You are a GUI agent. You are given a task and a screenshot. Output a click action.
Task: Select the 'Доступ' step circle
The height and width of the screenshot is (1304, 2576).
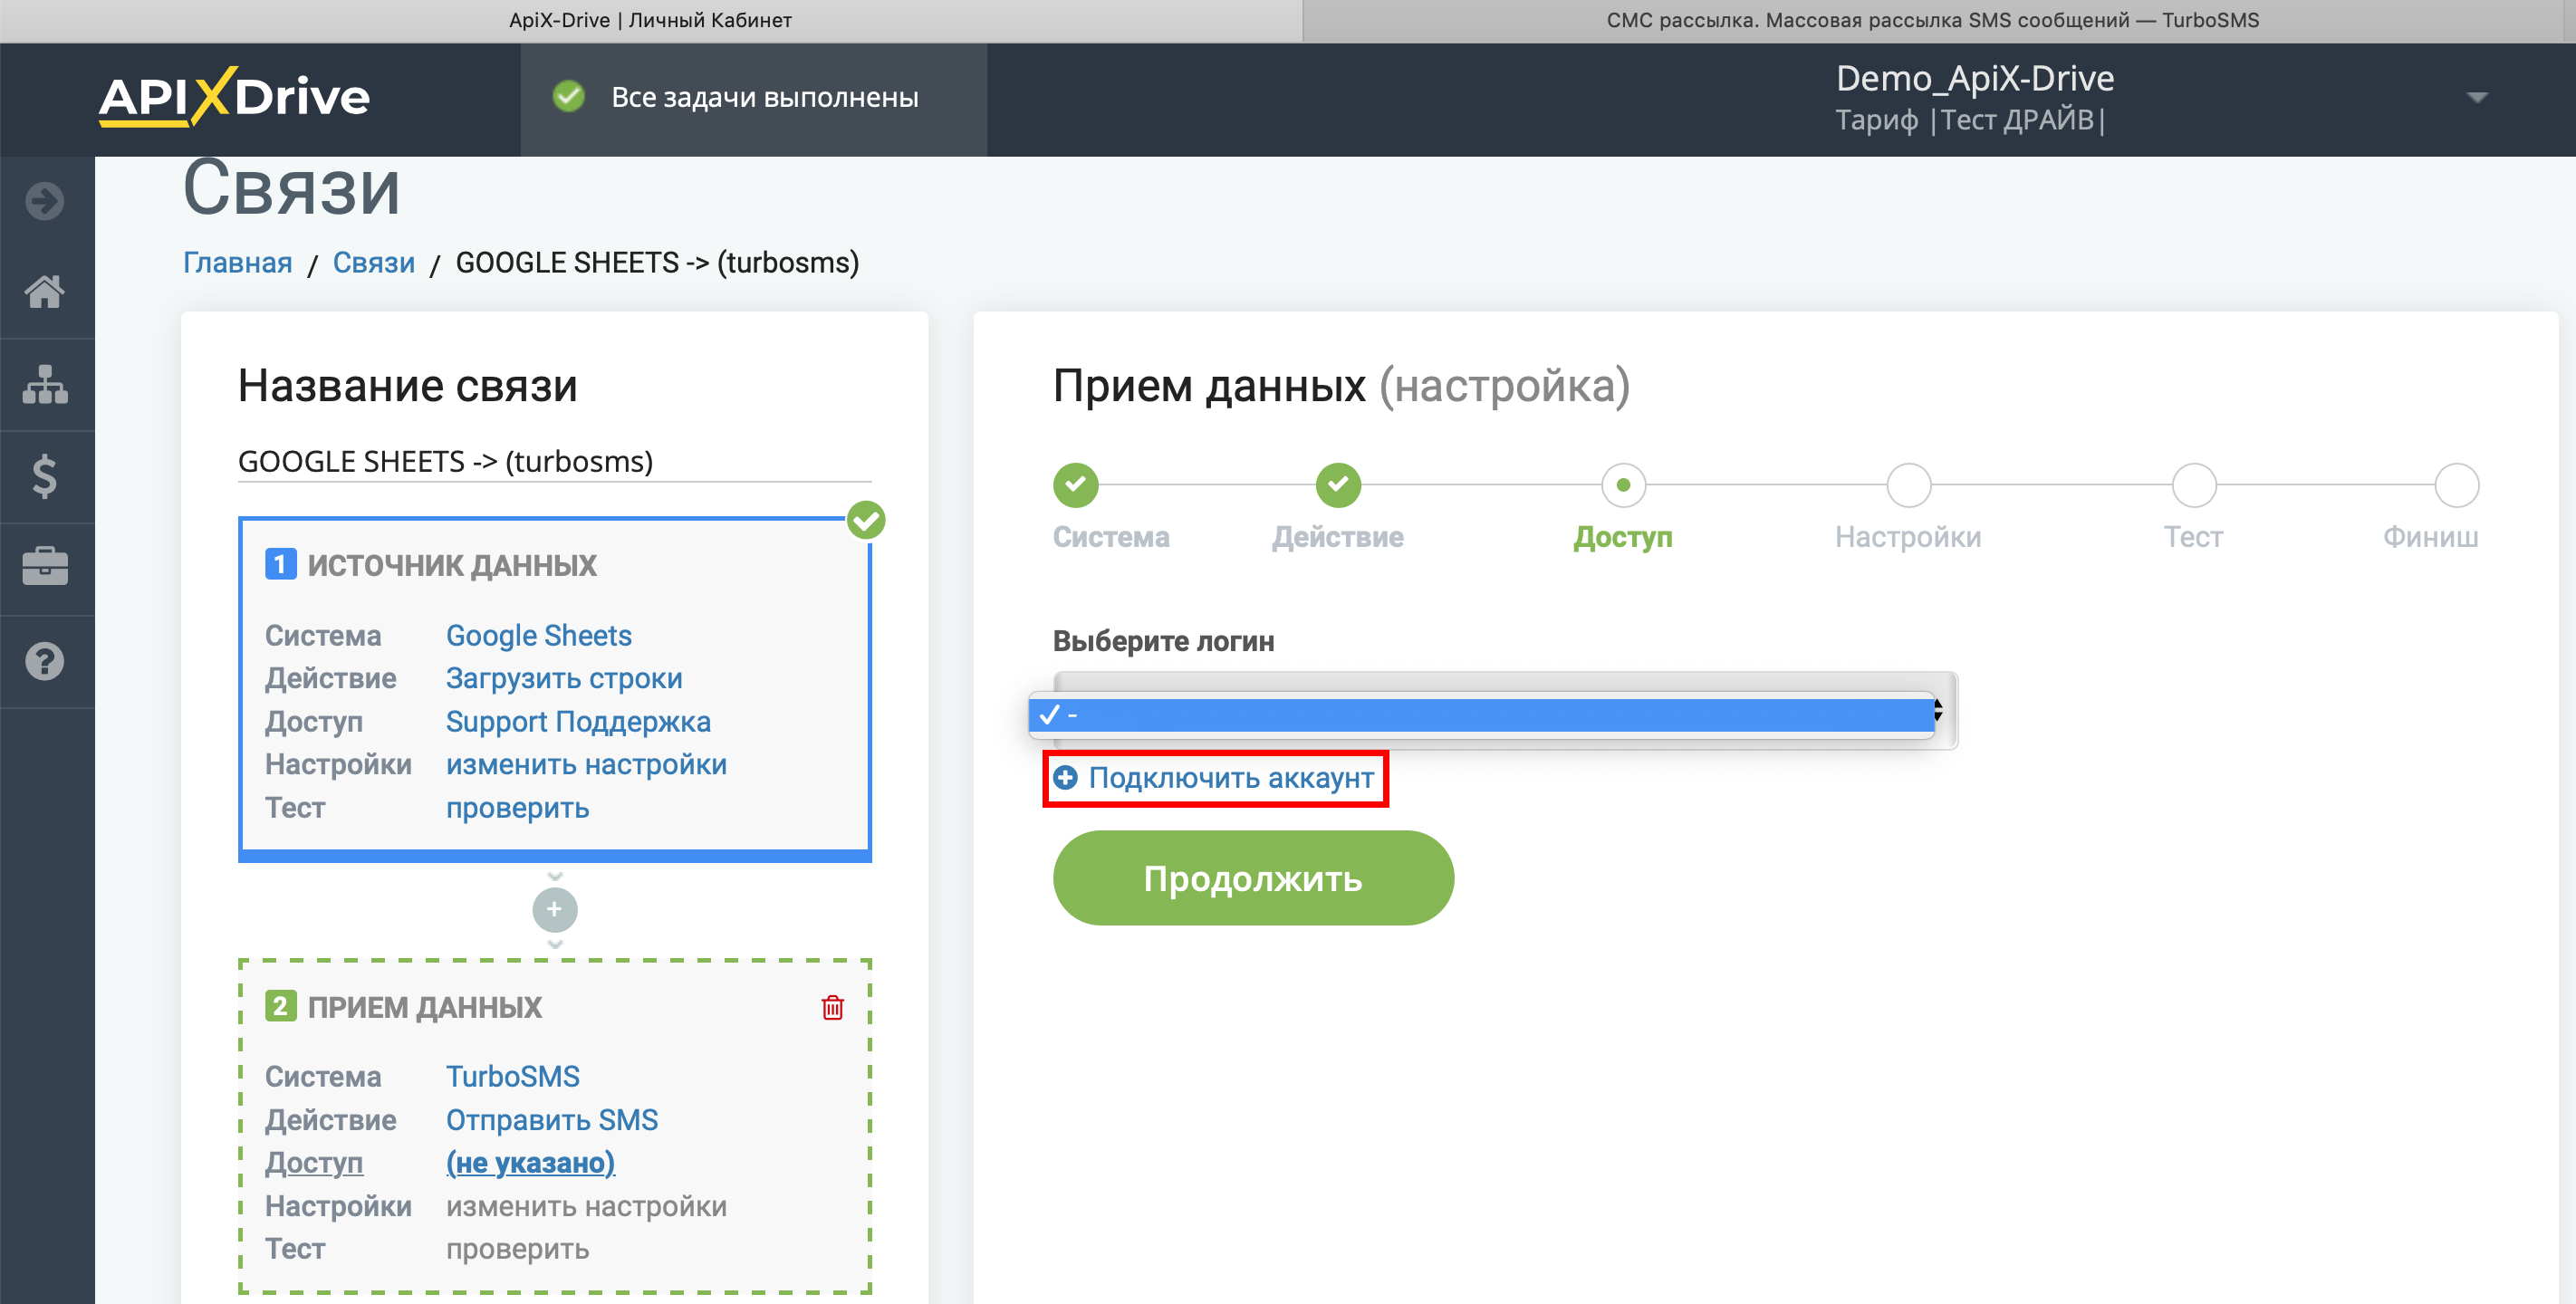pos(1623,485)
